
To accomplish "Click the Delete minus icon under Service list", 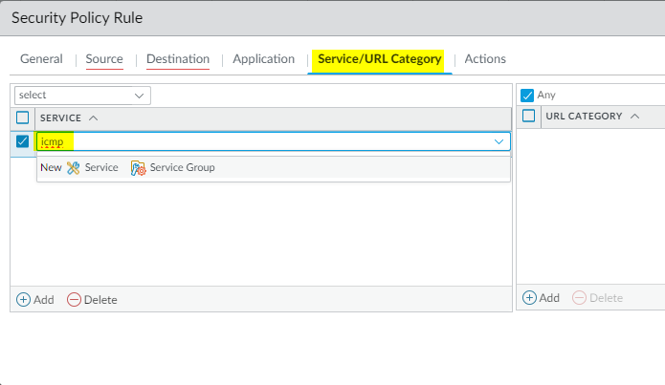I will pos(74,299).
